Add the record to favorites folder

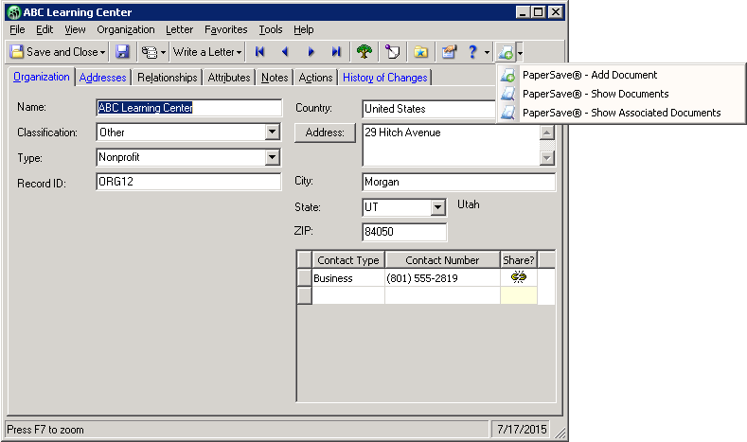(x=420, y=52)
